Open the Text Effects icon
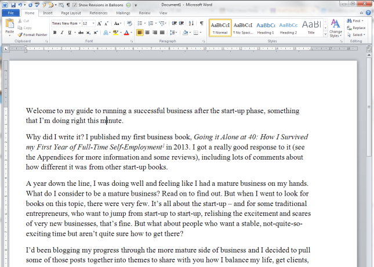The image size is (374, 267). tap(106, 33)
